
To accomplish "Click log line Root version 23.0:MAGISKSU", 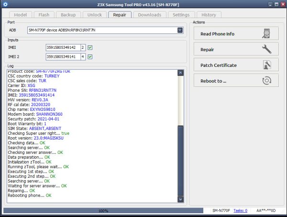I will [36, 138].
